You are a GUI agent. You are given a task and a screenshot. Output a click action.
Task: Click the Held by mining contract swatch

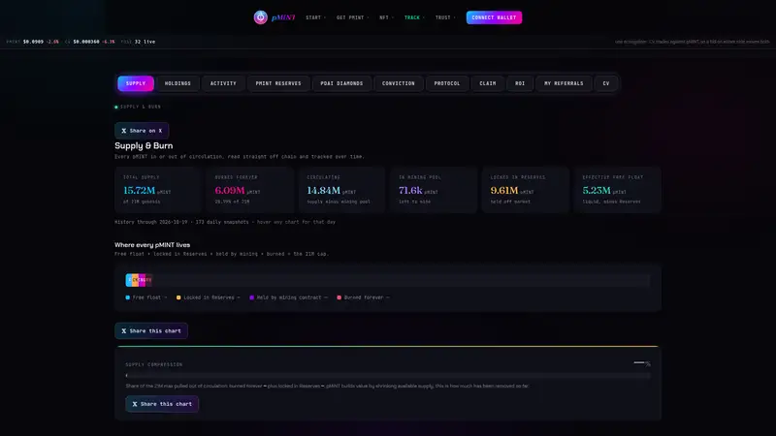(x=252, y=297)
